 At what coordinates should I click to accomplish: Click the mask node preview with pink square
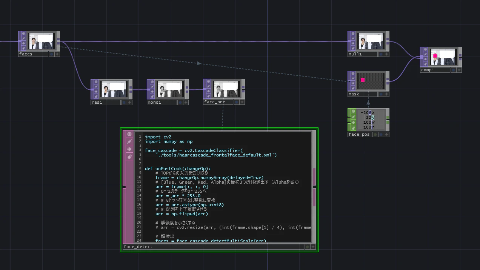[x=371, y=81]
